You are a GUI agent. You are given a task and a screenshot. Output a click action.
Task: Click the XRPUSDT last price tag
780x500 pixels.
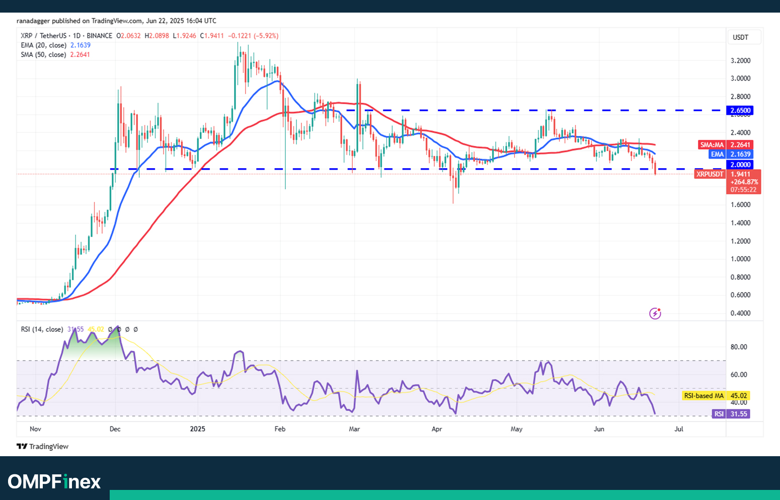click(710, 174)
